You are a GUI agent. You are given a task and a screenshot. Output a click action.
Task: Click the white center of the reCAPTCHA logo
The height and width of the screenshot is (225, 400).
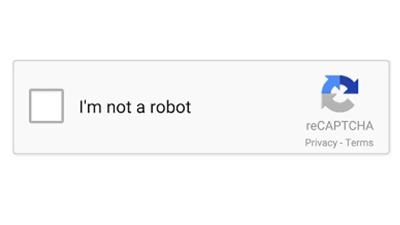tap(339, 94)
